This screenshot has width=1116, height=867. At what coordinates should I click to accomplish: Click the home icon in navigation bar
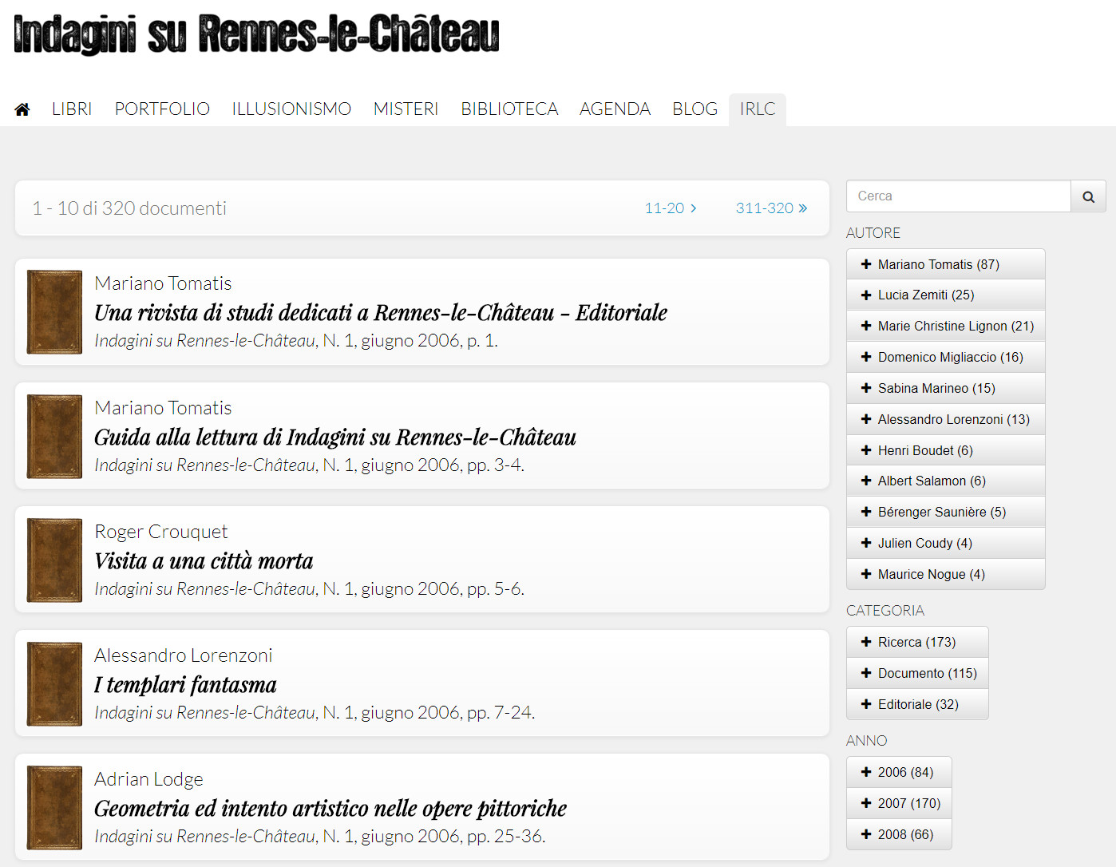[22, 109]
